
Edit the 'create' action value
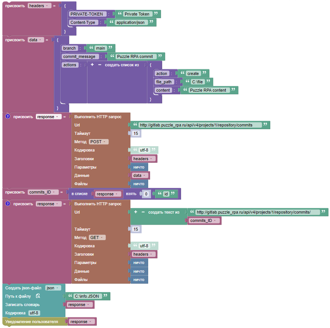[193, 73]
